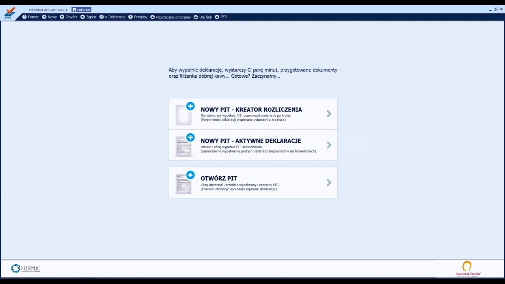Open the Dla firm menu

tap(203, 17)
